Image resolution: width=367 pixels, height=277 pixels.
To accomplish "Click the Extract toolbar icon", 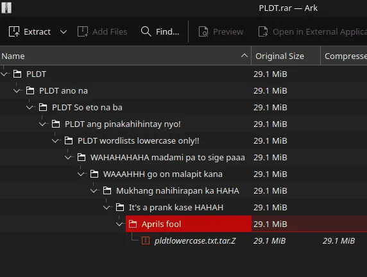I will click(x=14, y=31).
